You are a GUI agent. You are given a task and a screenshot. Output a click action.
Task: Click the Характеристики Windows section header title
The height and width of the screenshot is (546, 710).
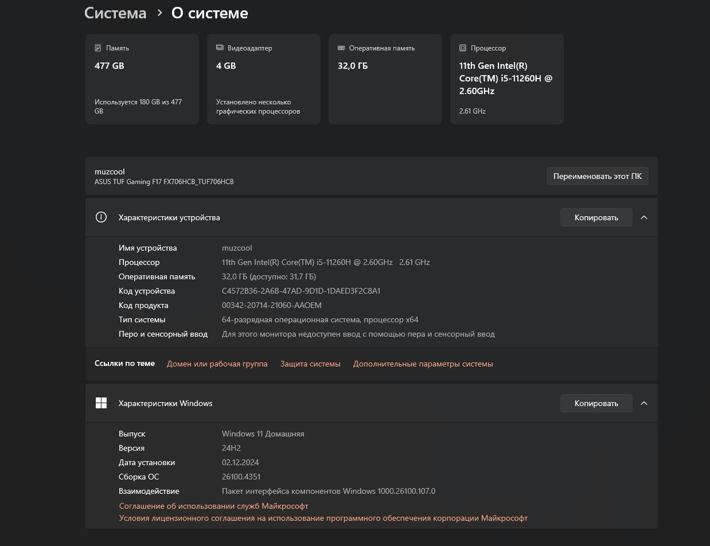(x=166, y=403)
